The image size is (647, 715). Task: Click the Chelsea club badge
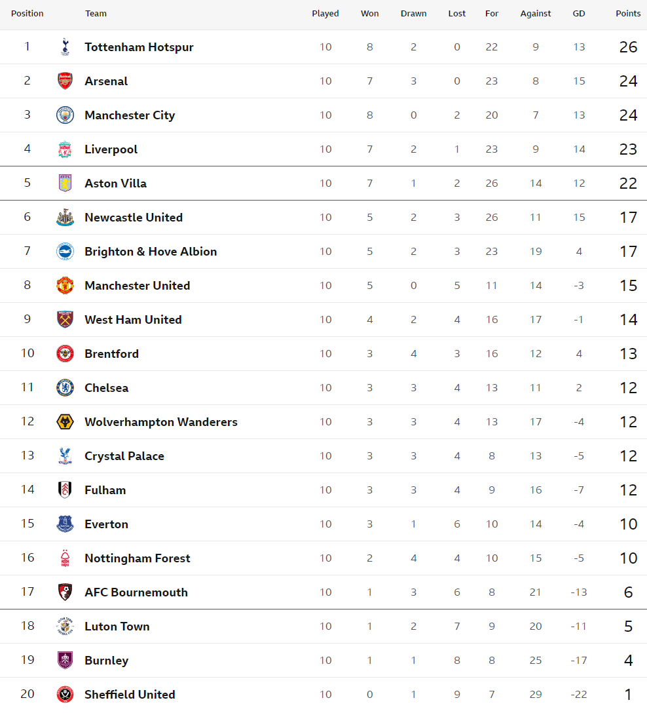65,388
